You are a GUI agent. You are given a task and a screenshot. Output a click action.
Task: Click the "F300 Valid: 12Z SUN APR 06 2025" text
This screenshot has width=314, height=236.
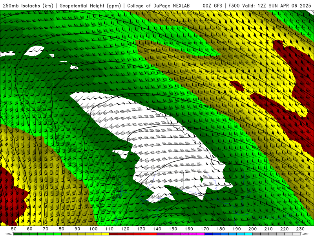pyautogui.click(x=270, y=6)
